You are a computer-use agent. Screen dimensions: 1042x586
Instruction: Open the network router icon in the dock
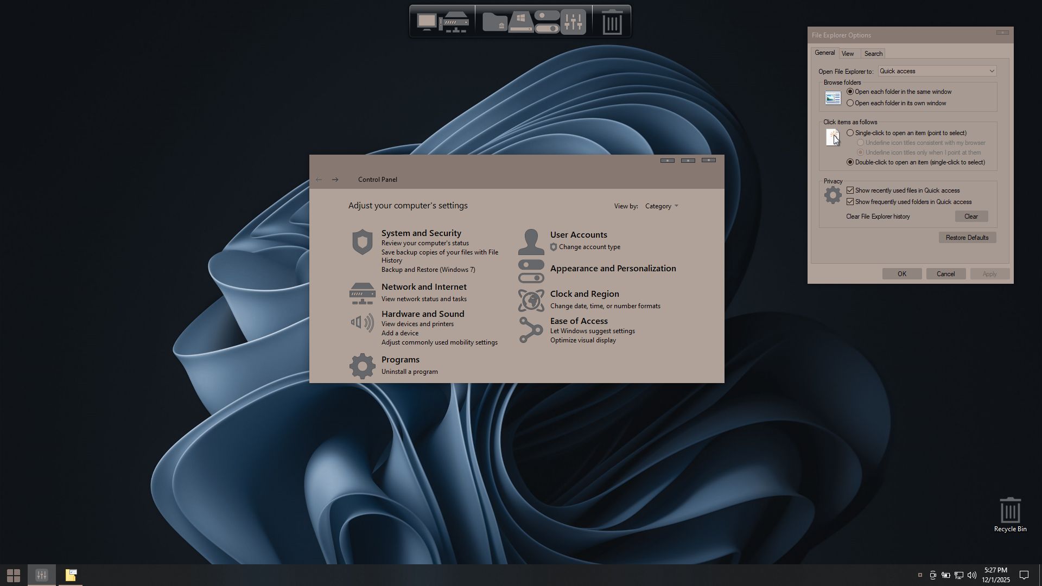coord(455,22)
